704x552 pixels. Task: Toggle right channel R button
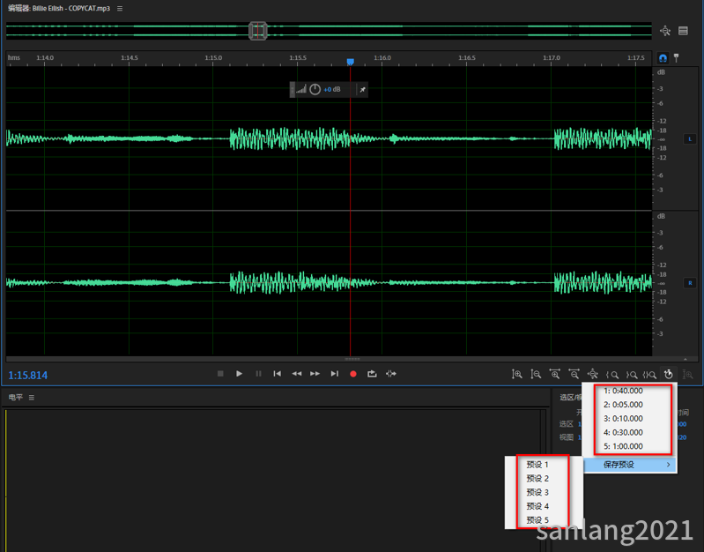(690, 283)
